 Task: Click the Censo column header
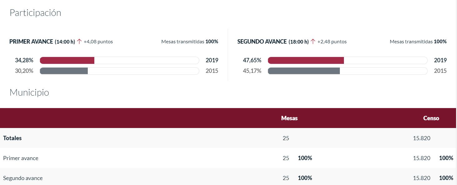[431, 118]
